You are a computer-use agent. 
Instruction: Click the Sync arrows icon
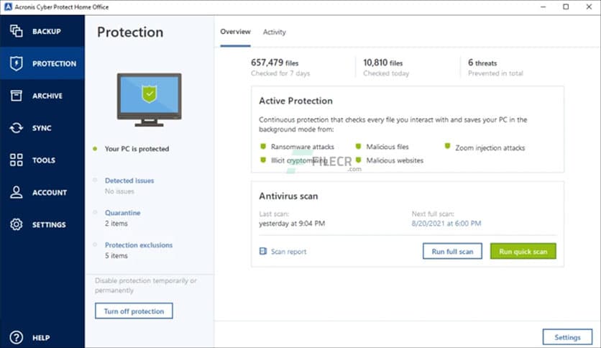pos(16,128)
